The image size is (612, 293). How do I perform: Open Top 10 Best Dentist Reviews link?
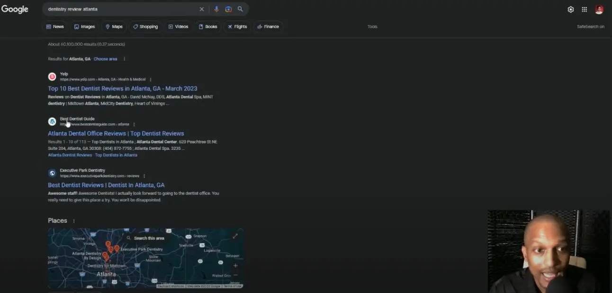tap(122, 89)
